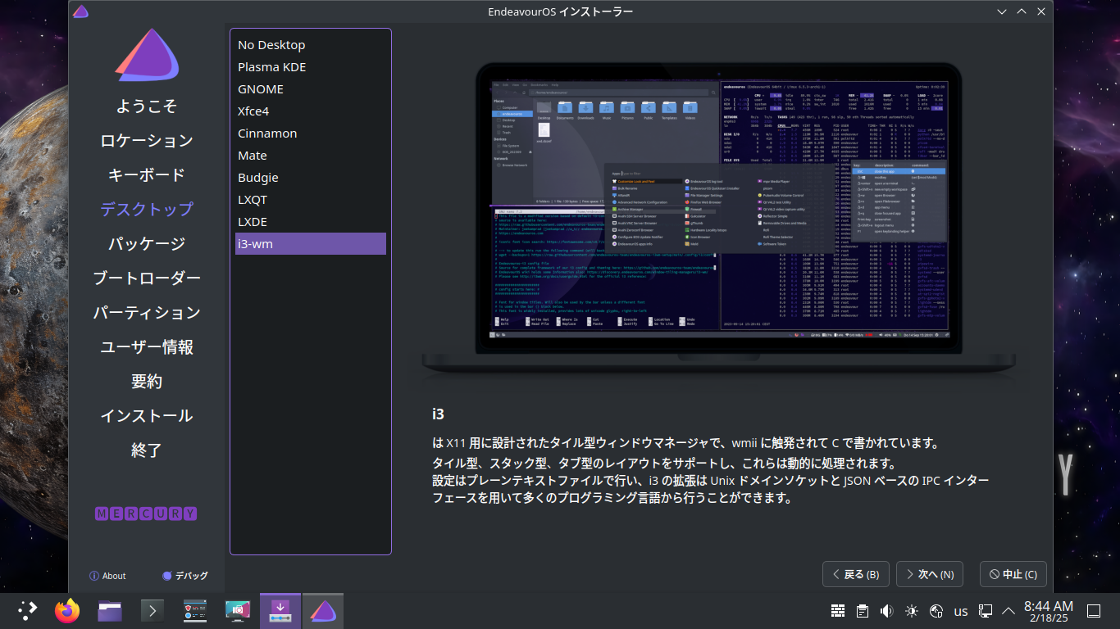Click the screenshot tool taskbar icon

click(238, 610)
